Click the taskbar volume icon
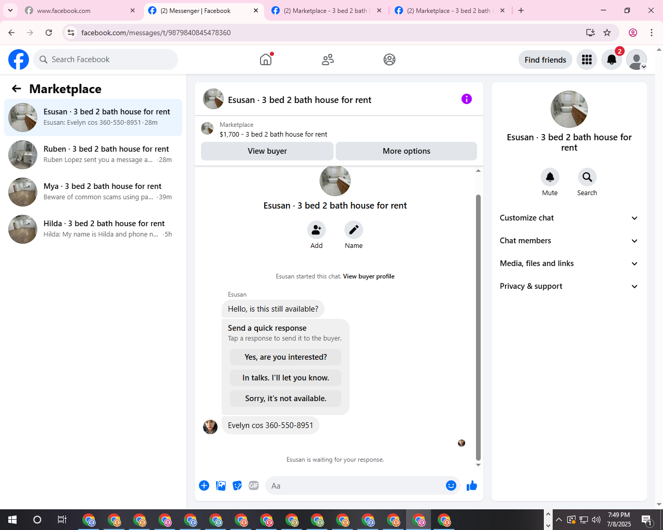 (596, 520)
